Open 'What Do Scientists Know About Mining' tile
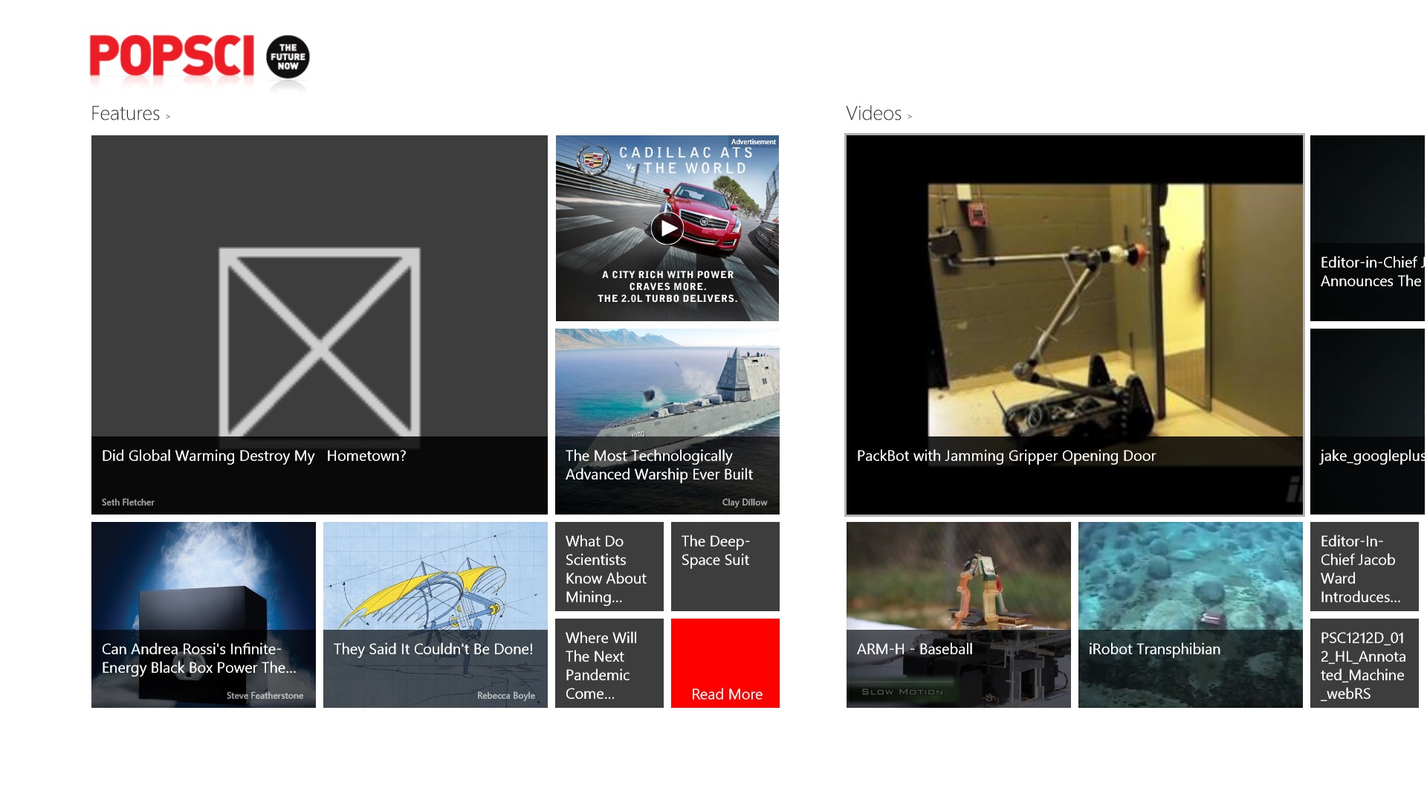The image size is (1427, 803). point(609,567)
